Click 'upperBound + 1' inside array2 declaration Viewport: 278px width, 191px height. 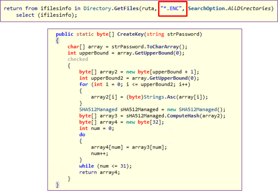(x=173, y=72)
